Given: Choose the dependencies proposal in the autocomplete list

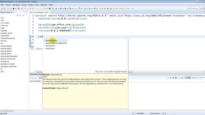Looking at the screenshot, I should point(55,41).
